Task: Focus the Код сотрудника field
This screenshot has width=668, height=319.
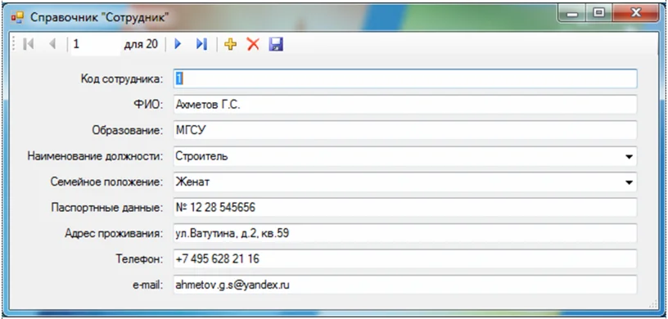Action: point(405,79)
